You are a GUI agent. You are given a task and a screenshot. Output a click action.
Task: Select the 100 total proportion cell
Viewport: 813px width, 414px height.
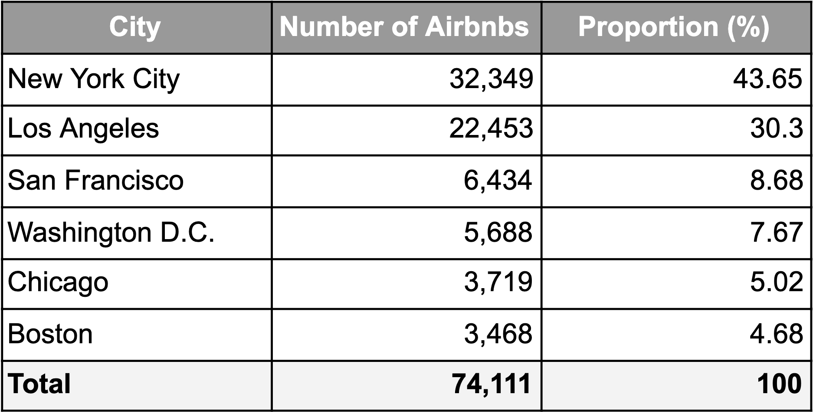point(780,384)
